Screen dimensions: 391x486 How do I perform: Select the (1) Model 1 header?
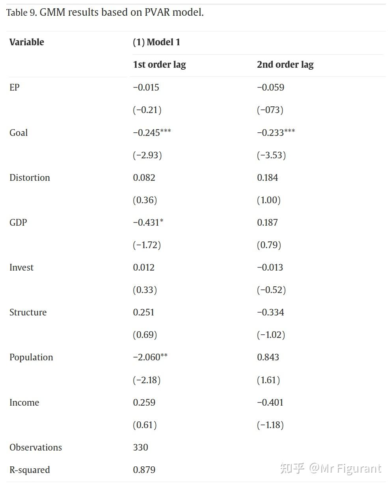[x=156, y=42]
